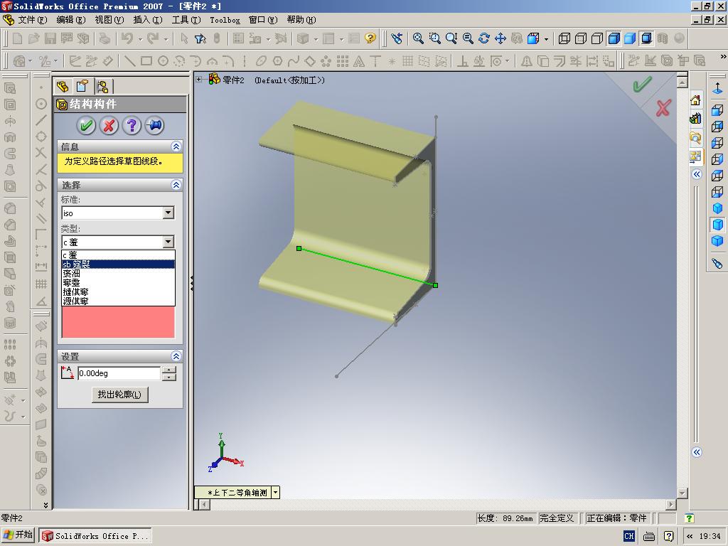This screenshot has height=546, width=728.
Task: Choose the first c type list entry
Action: pyautogui.click(x=119, y=255)
